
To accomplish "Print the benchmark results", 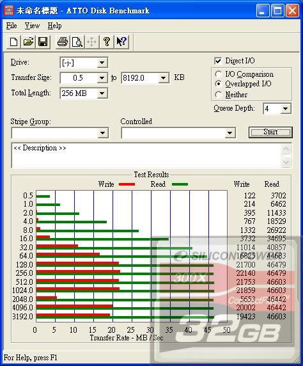I will point(63,42).
